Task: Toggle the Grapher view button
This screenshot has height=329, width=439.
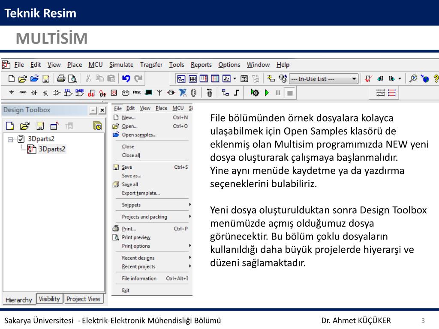Action: pos(226,79)
